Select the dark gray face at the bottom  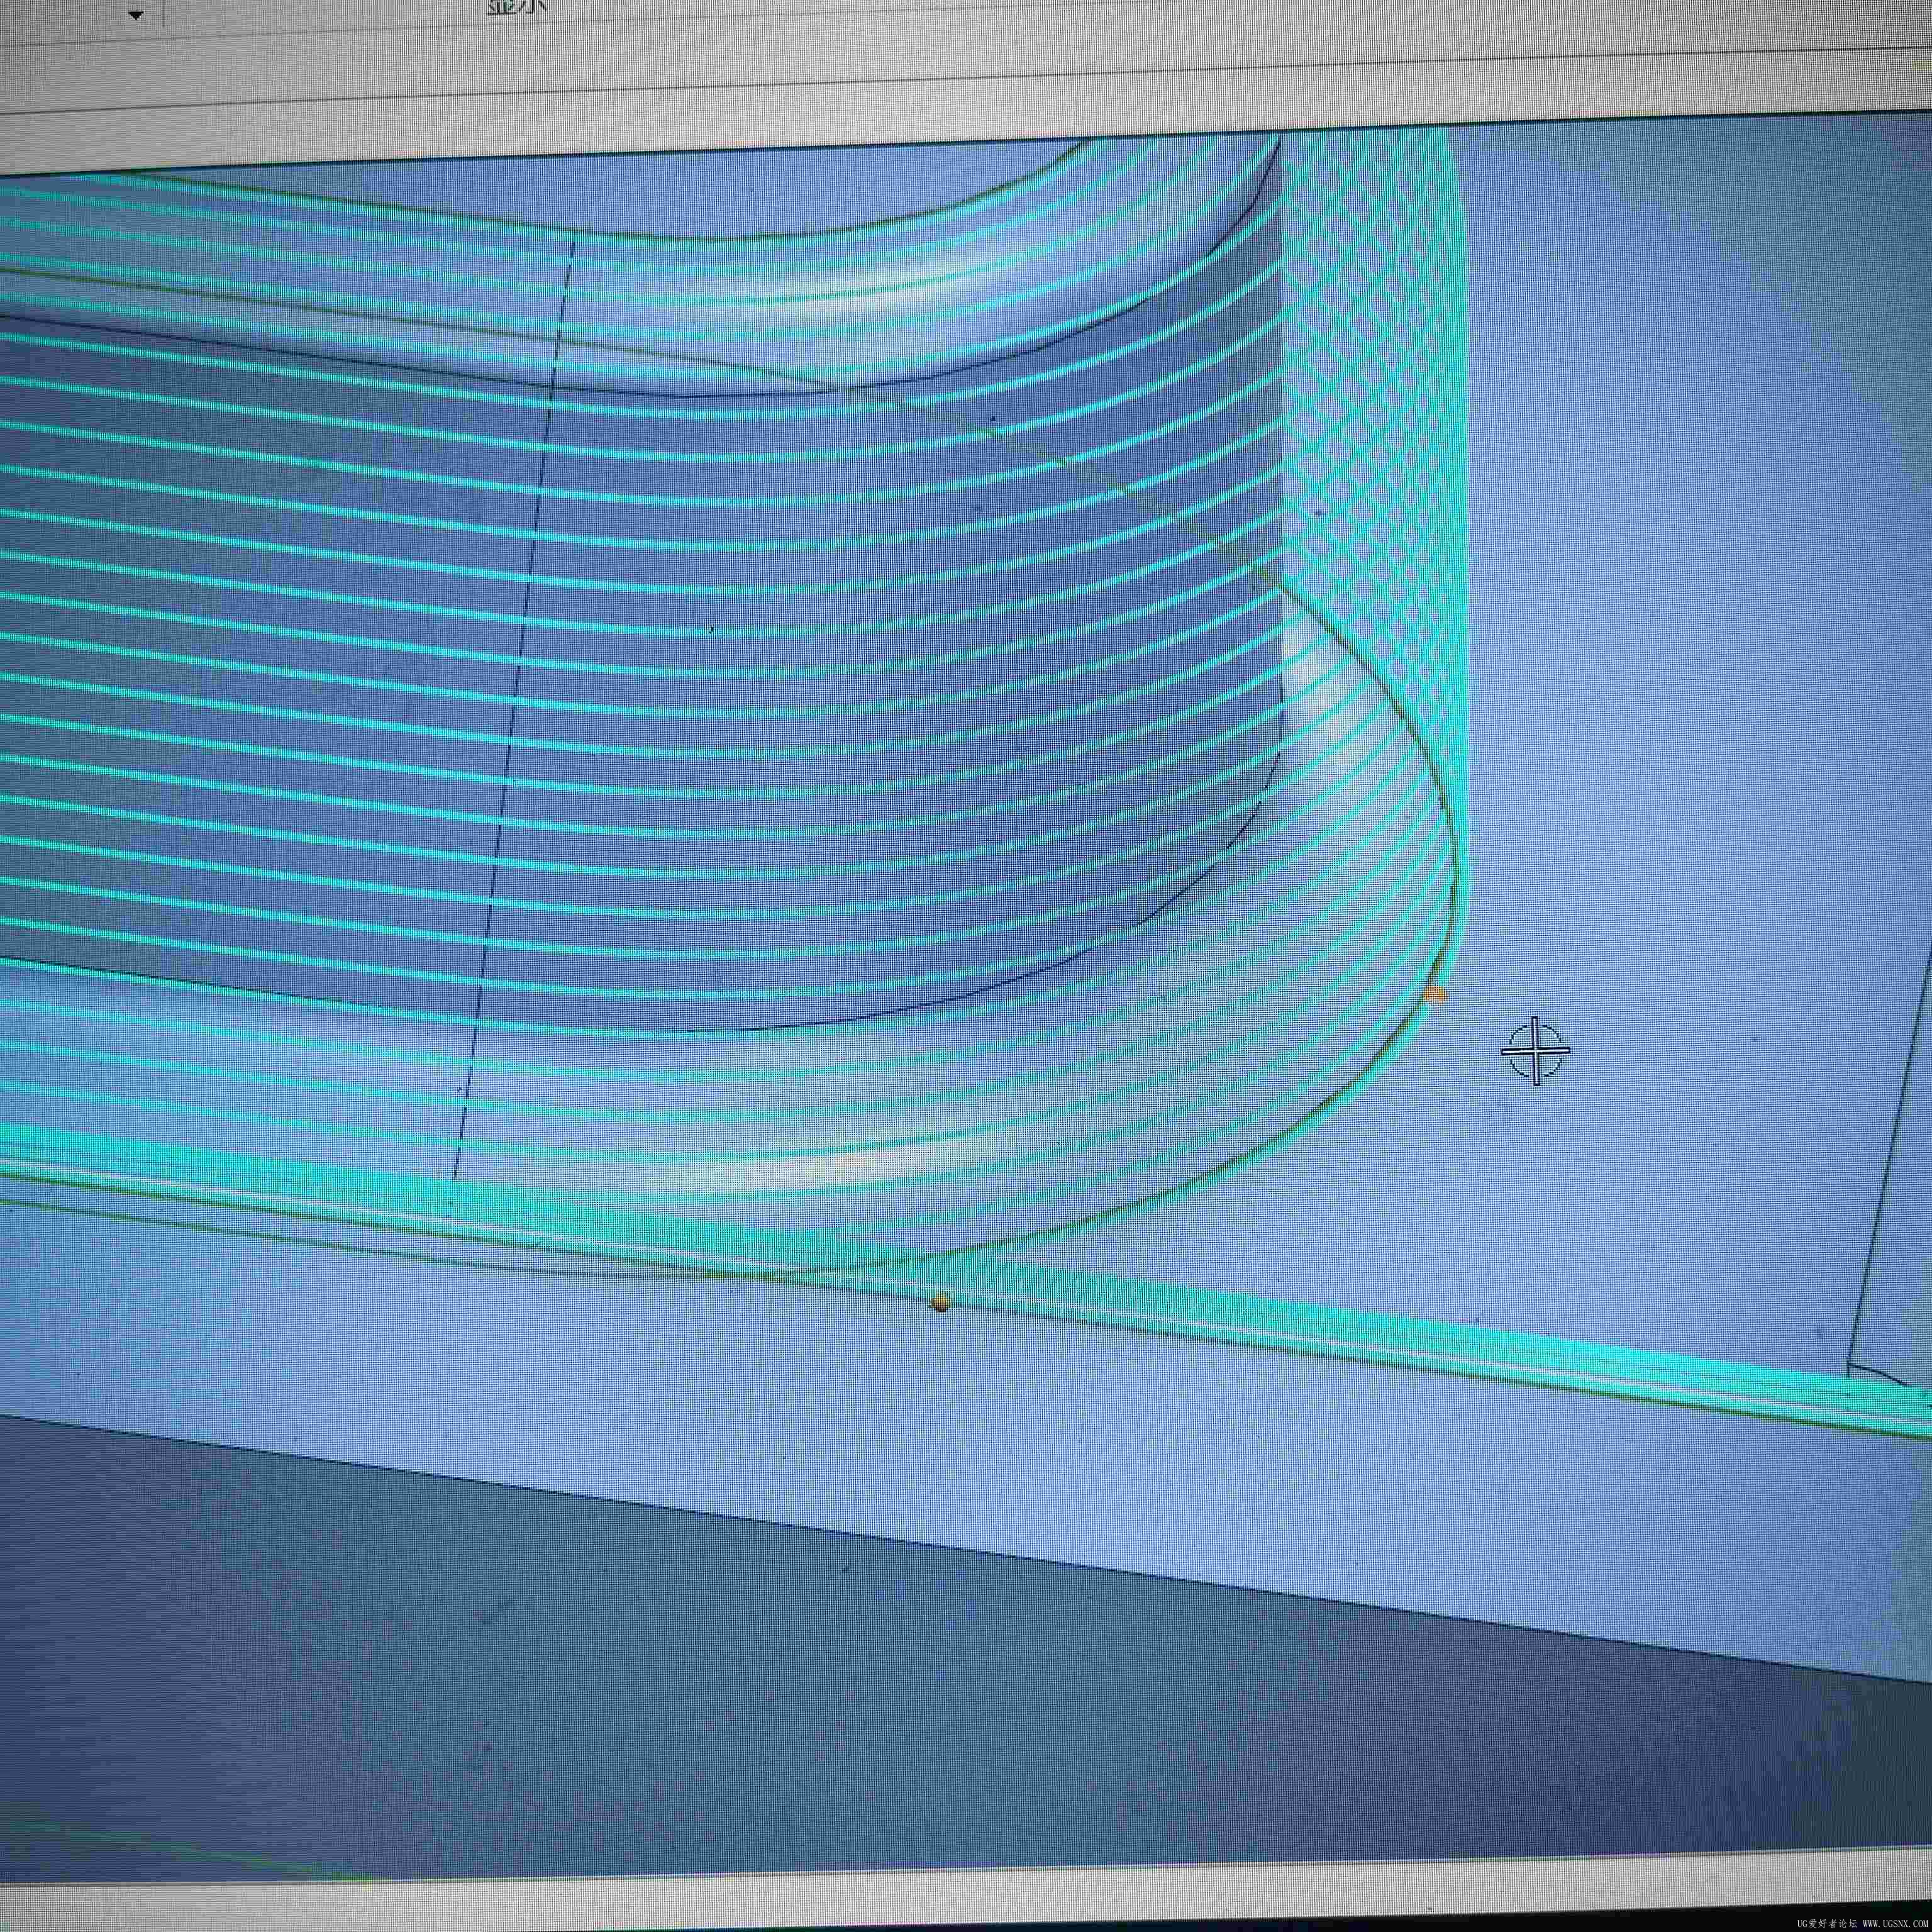click(800, 1700)
